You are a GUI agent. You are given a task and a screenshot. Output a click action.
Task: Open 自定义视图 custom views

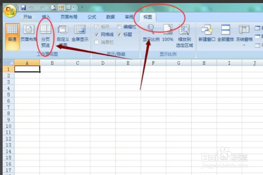pyautogui.click(x=63, y=36)
